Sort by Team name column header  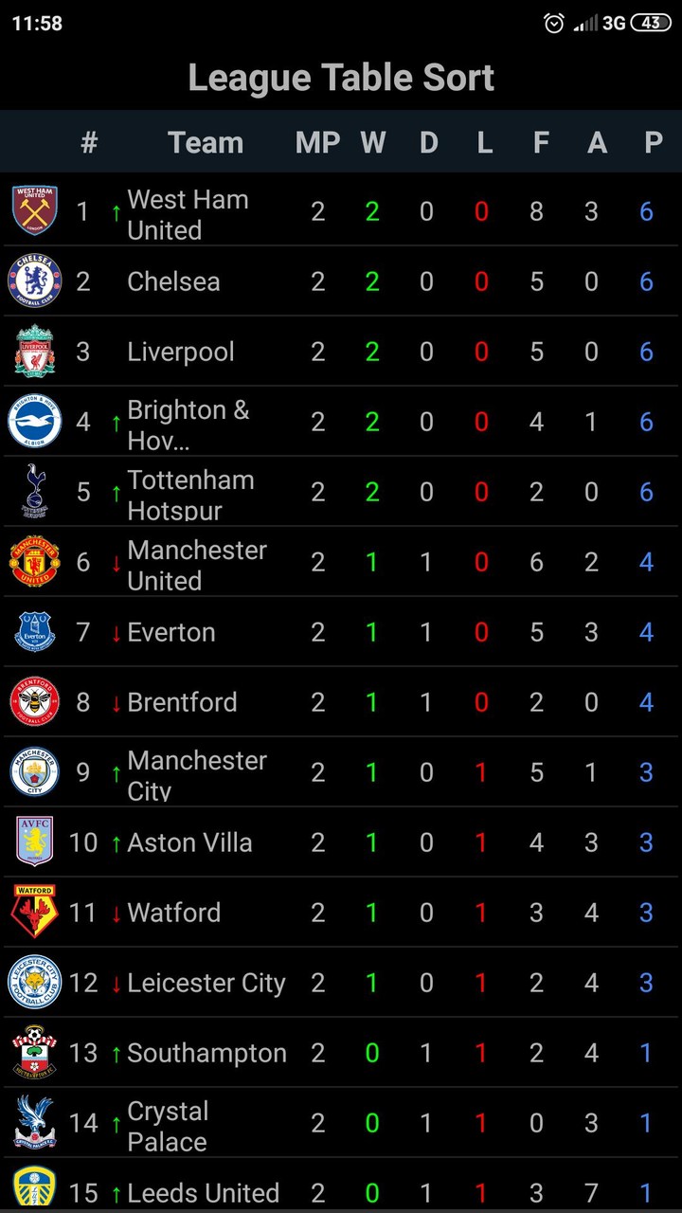[x=206, y=143]
